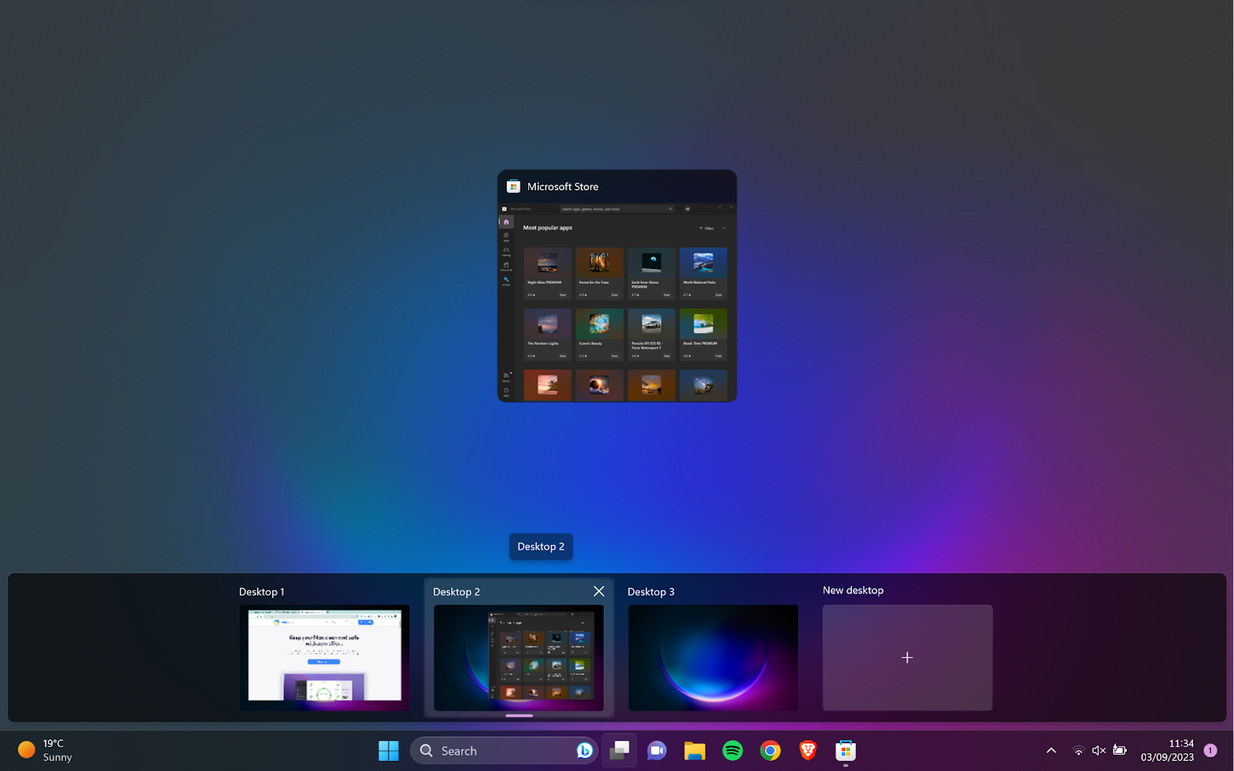Select the Desktop 2 thumbnail

pyautogui.click(x=519, y=658)
